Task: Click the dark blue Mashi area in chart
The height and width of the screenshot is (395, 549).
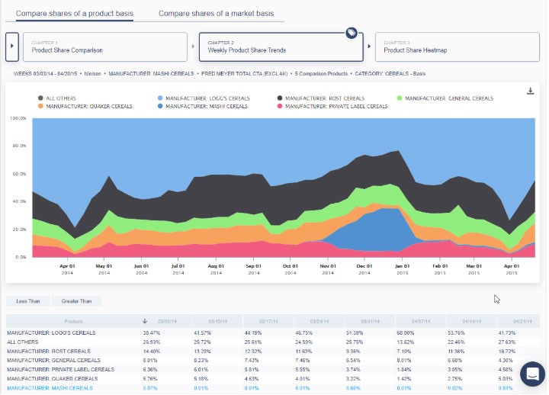Action: coord(377,230)
